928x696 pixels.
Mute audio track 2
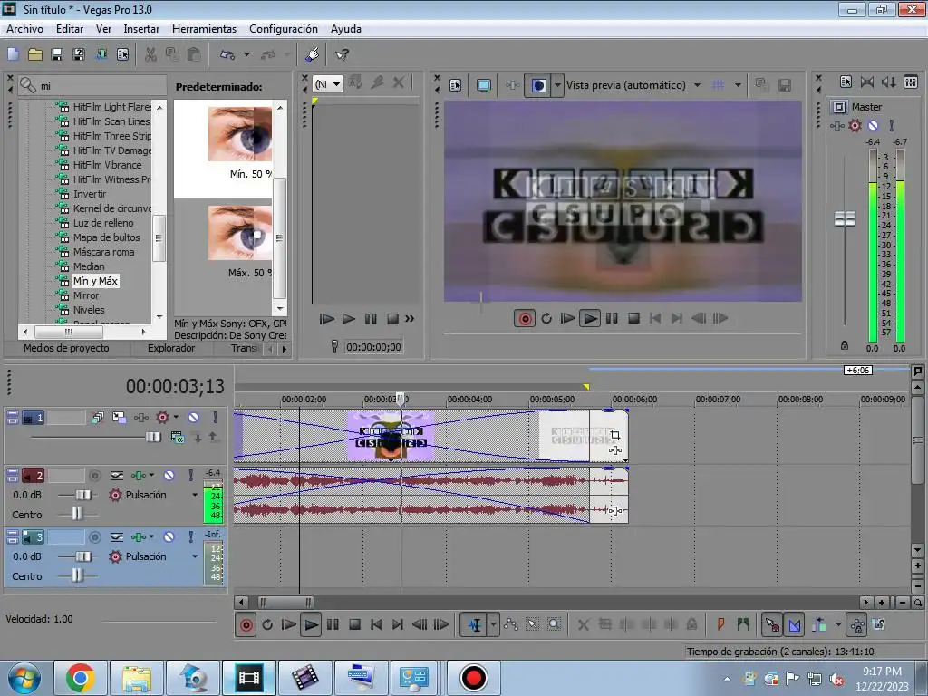[x=169, y=475]
